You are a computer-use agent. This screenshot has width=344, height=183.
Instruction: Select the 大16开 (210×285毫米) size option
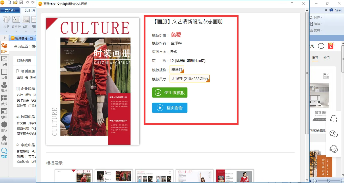[x=190, y=79]
